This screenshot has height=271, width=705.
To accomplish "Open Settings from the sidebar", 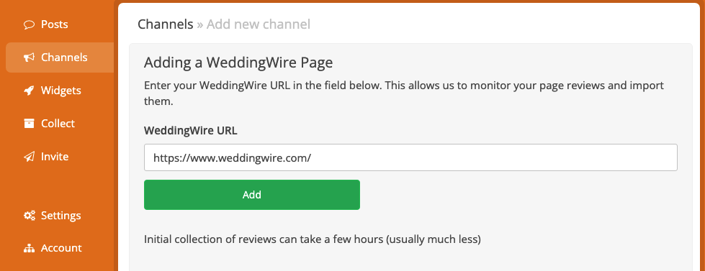I will 61,216.
